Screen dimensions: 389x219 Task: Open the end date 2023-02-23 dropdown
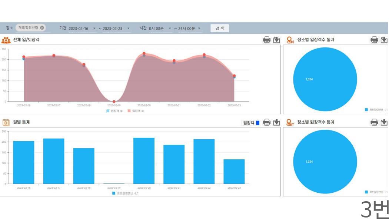pyautogui.click(x=129, y=29)
